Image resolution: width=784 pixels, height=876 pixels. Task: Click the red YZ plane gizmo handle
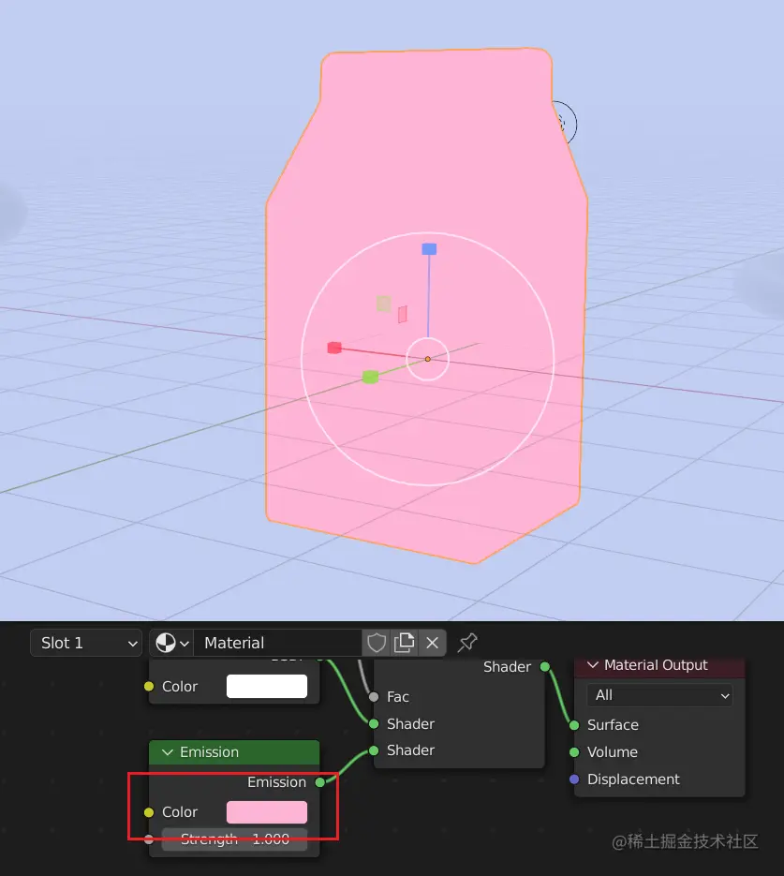(403, 315)
